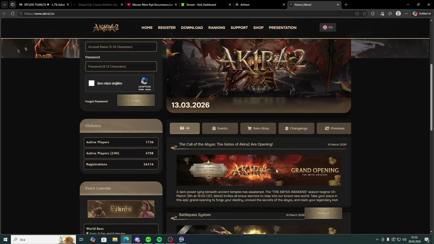The width and height of the screenshot is (434, 244).
Task: Open the tab search dropdown arrow
Action: [4, 5]
